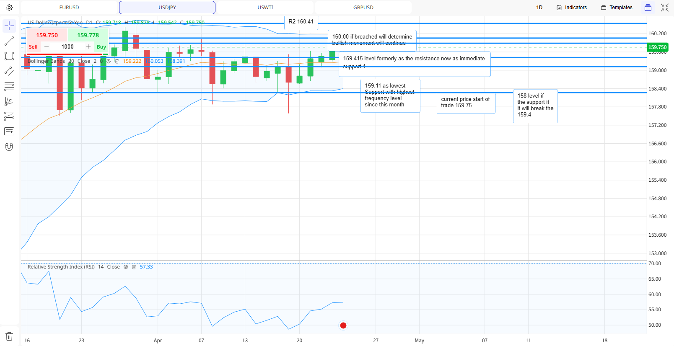Image resolution: width=674 pixels, height=346 pixels.
Task: Pick the parallel channel drawing tool
Action: pos(9,71)
